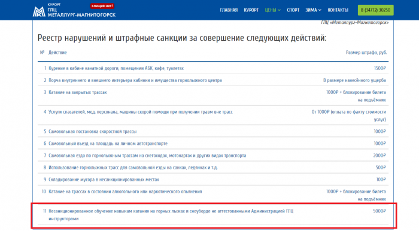
Task: Select row 'Использование горнолыжных трасс для самовольной езды на санках'
Action: click(213, 168)
